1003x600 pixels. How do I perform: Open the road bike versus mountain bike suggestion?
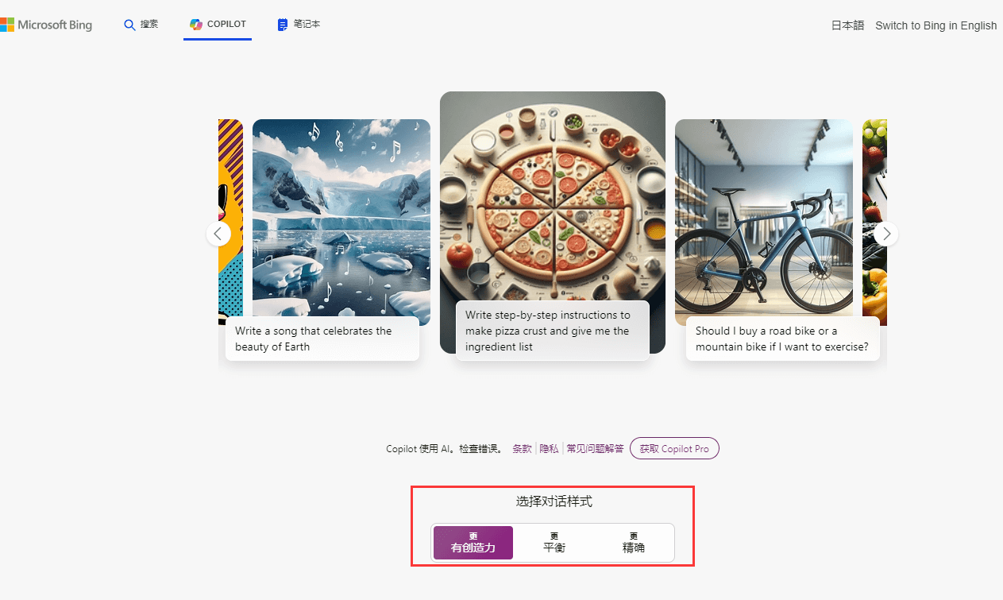tap(782, 339)
